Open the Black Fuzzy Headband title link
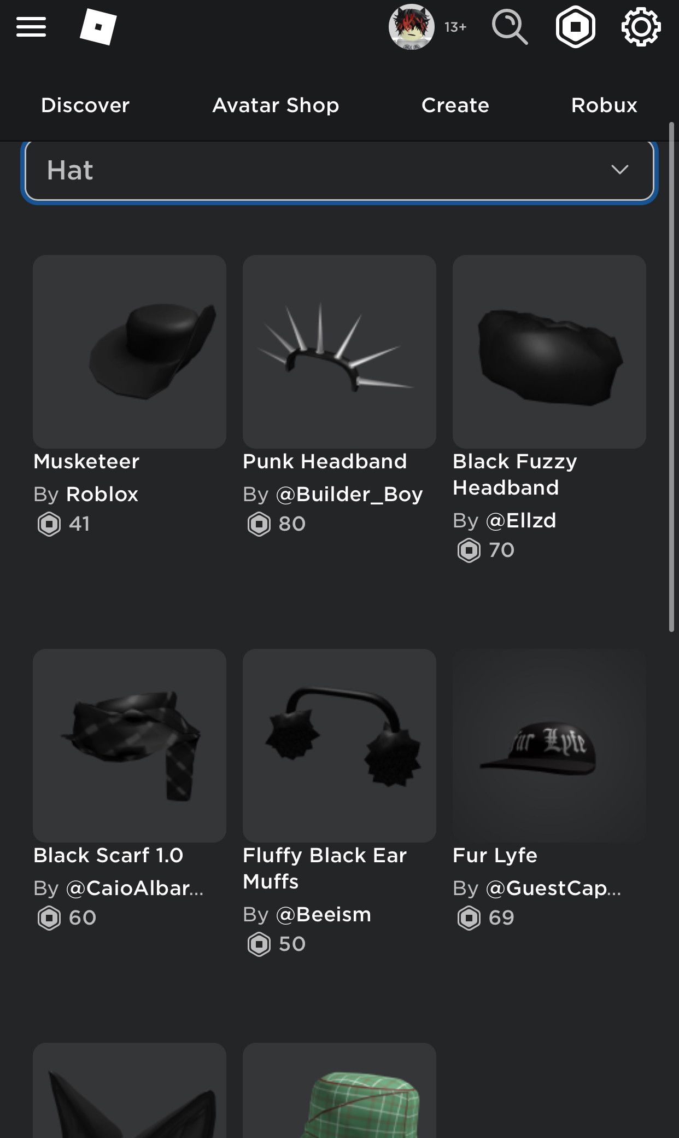The width and height of the screenshot is (679, 1138). tap(515, 474)
